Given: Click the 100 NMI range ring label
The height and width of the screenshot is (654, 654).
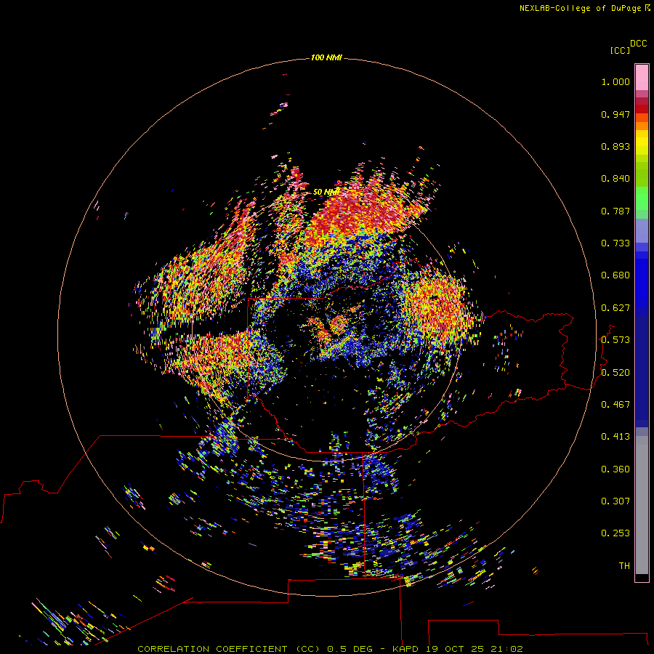Looking at the screenshot, I should pyautogui.click(x=326, y=57).
